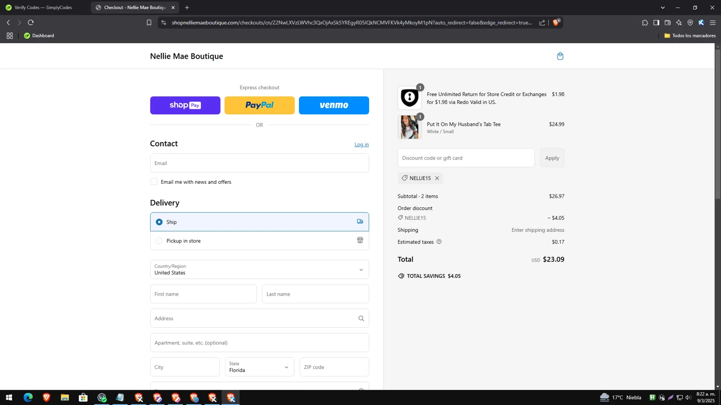Switch to the Verify Codes — SimplyCodes tab
Image resolution: width=721 pixels, height=405 pixels.
pos(43,8)
